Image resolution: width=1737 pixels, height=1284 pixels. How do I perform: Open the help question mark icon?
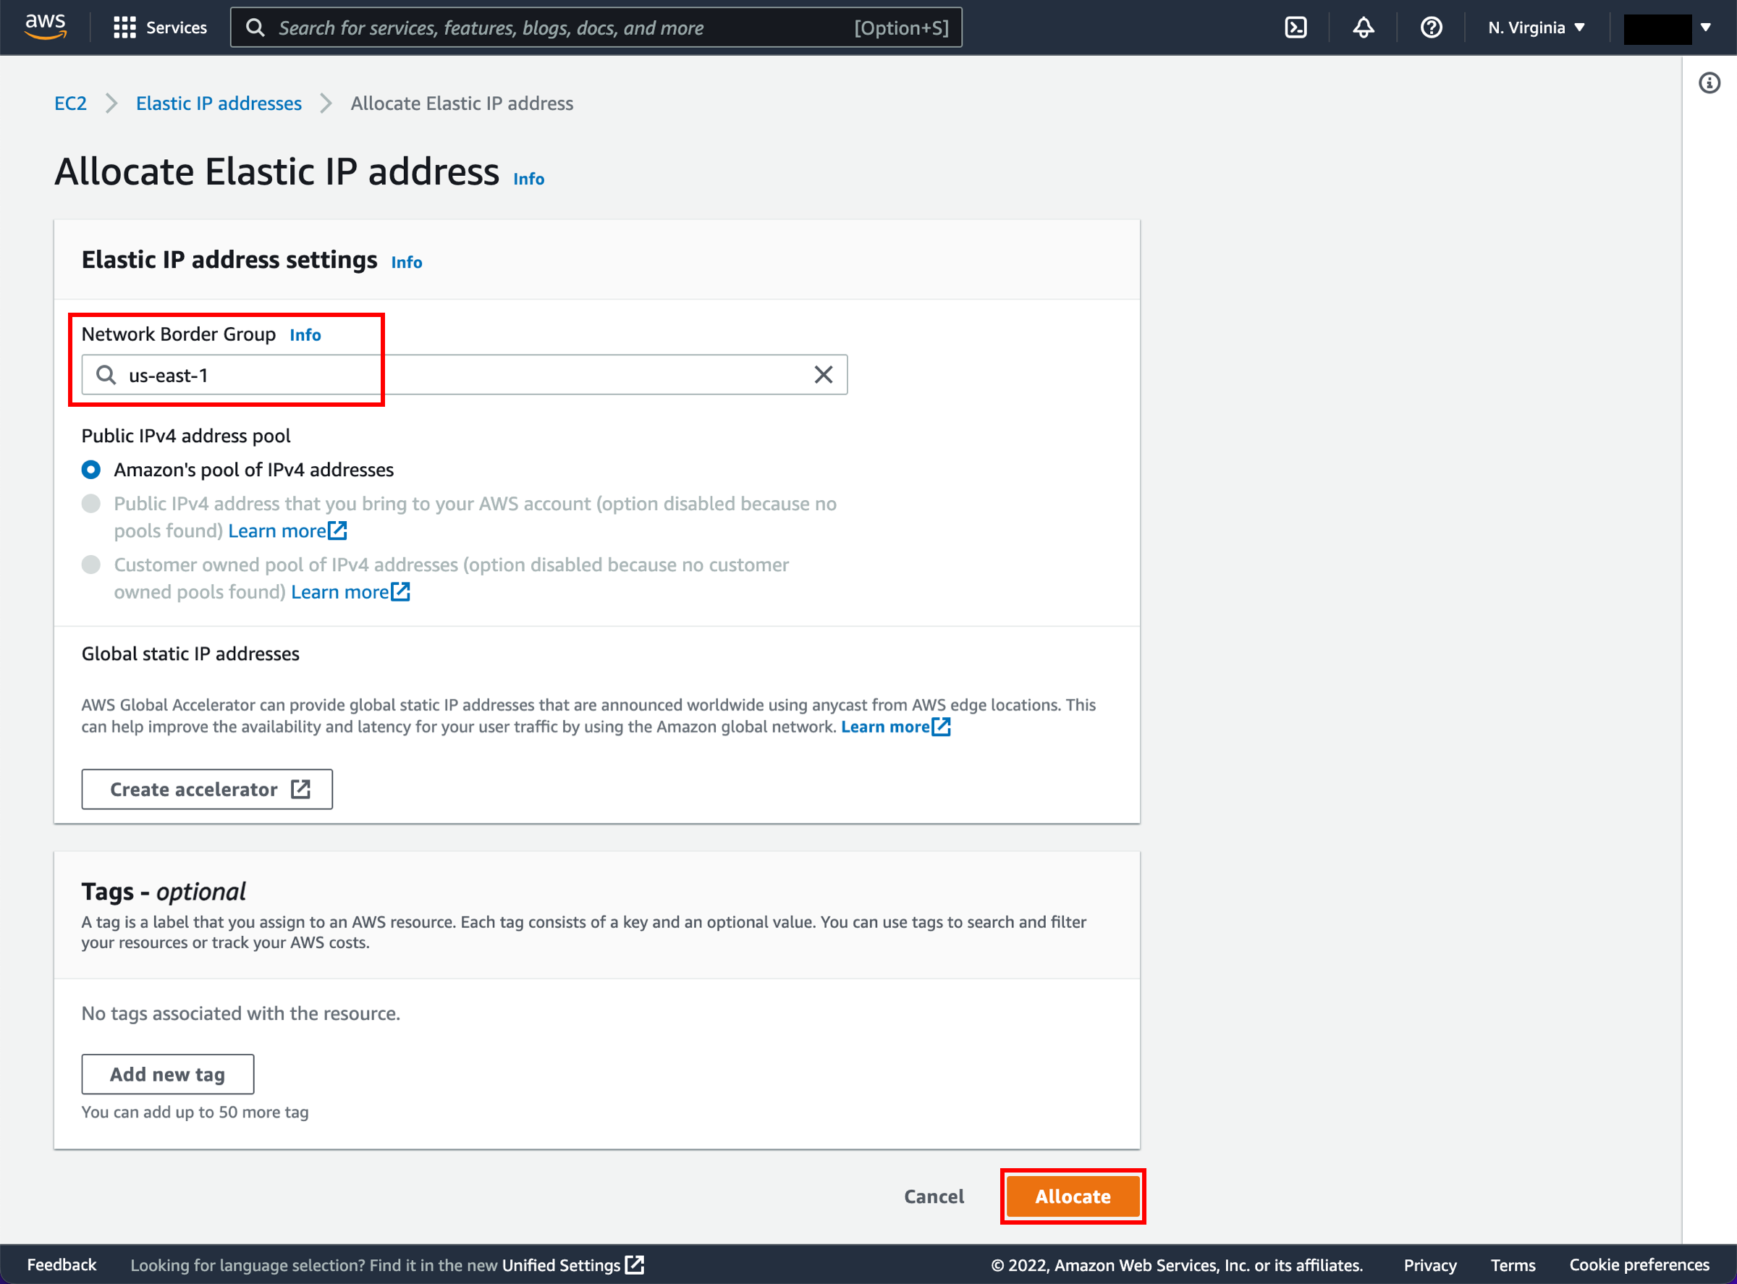point(1431,28)
